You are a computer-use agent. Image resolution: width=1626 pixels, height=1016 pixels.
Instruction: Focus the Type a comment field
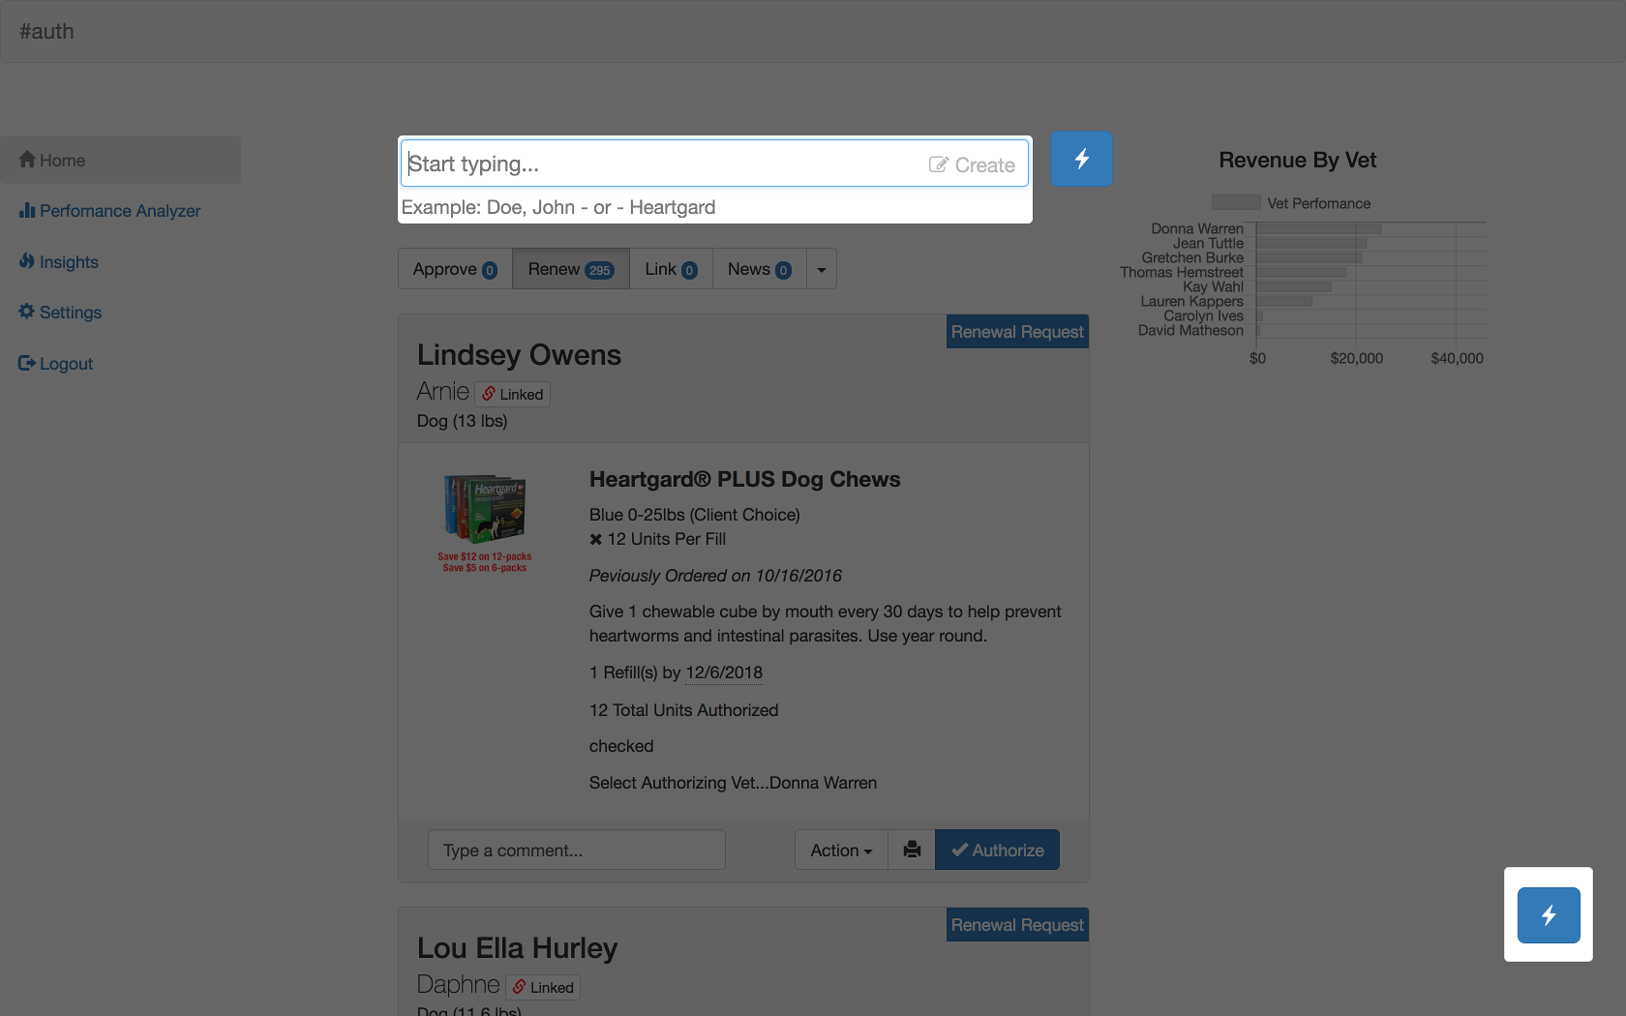point(576,850)
